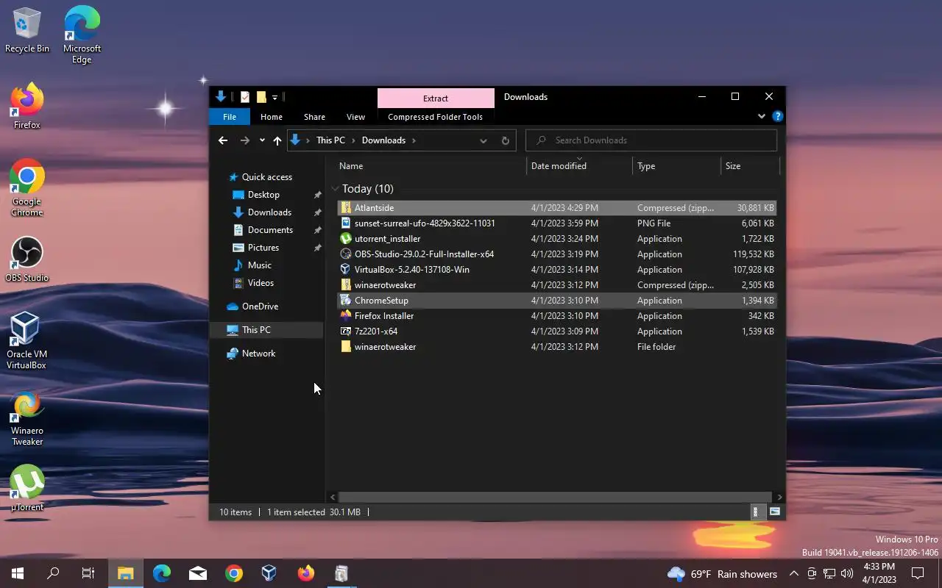942x588 pixels.
Task: Click the Search Downloads field
Action: point(651,140)
